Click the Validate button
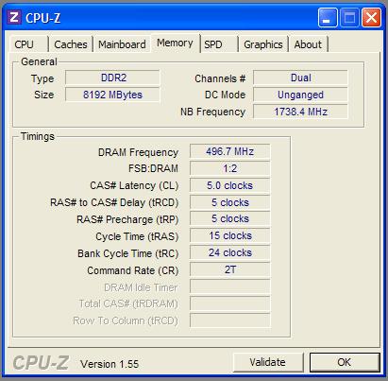 click(x=268, y=362)
